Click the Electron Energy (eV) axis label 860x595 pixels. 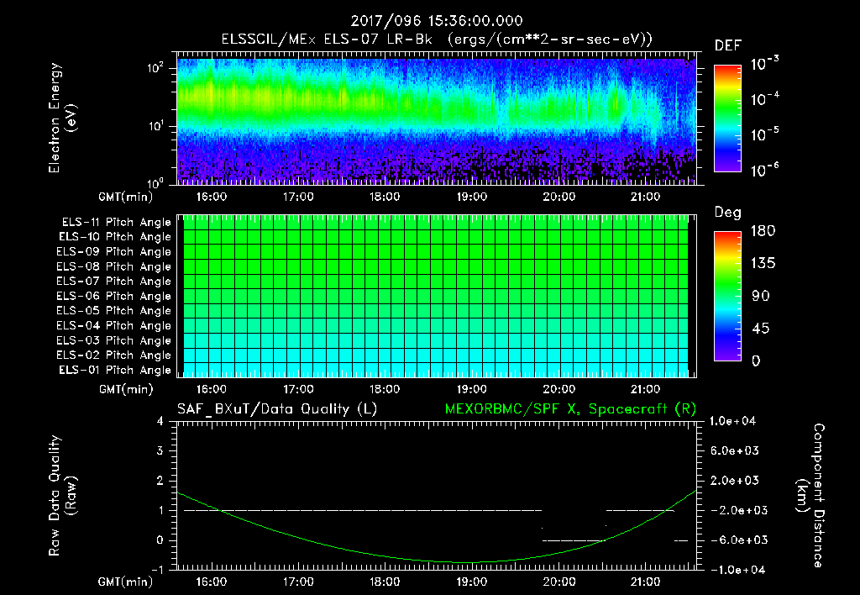62,118
